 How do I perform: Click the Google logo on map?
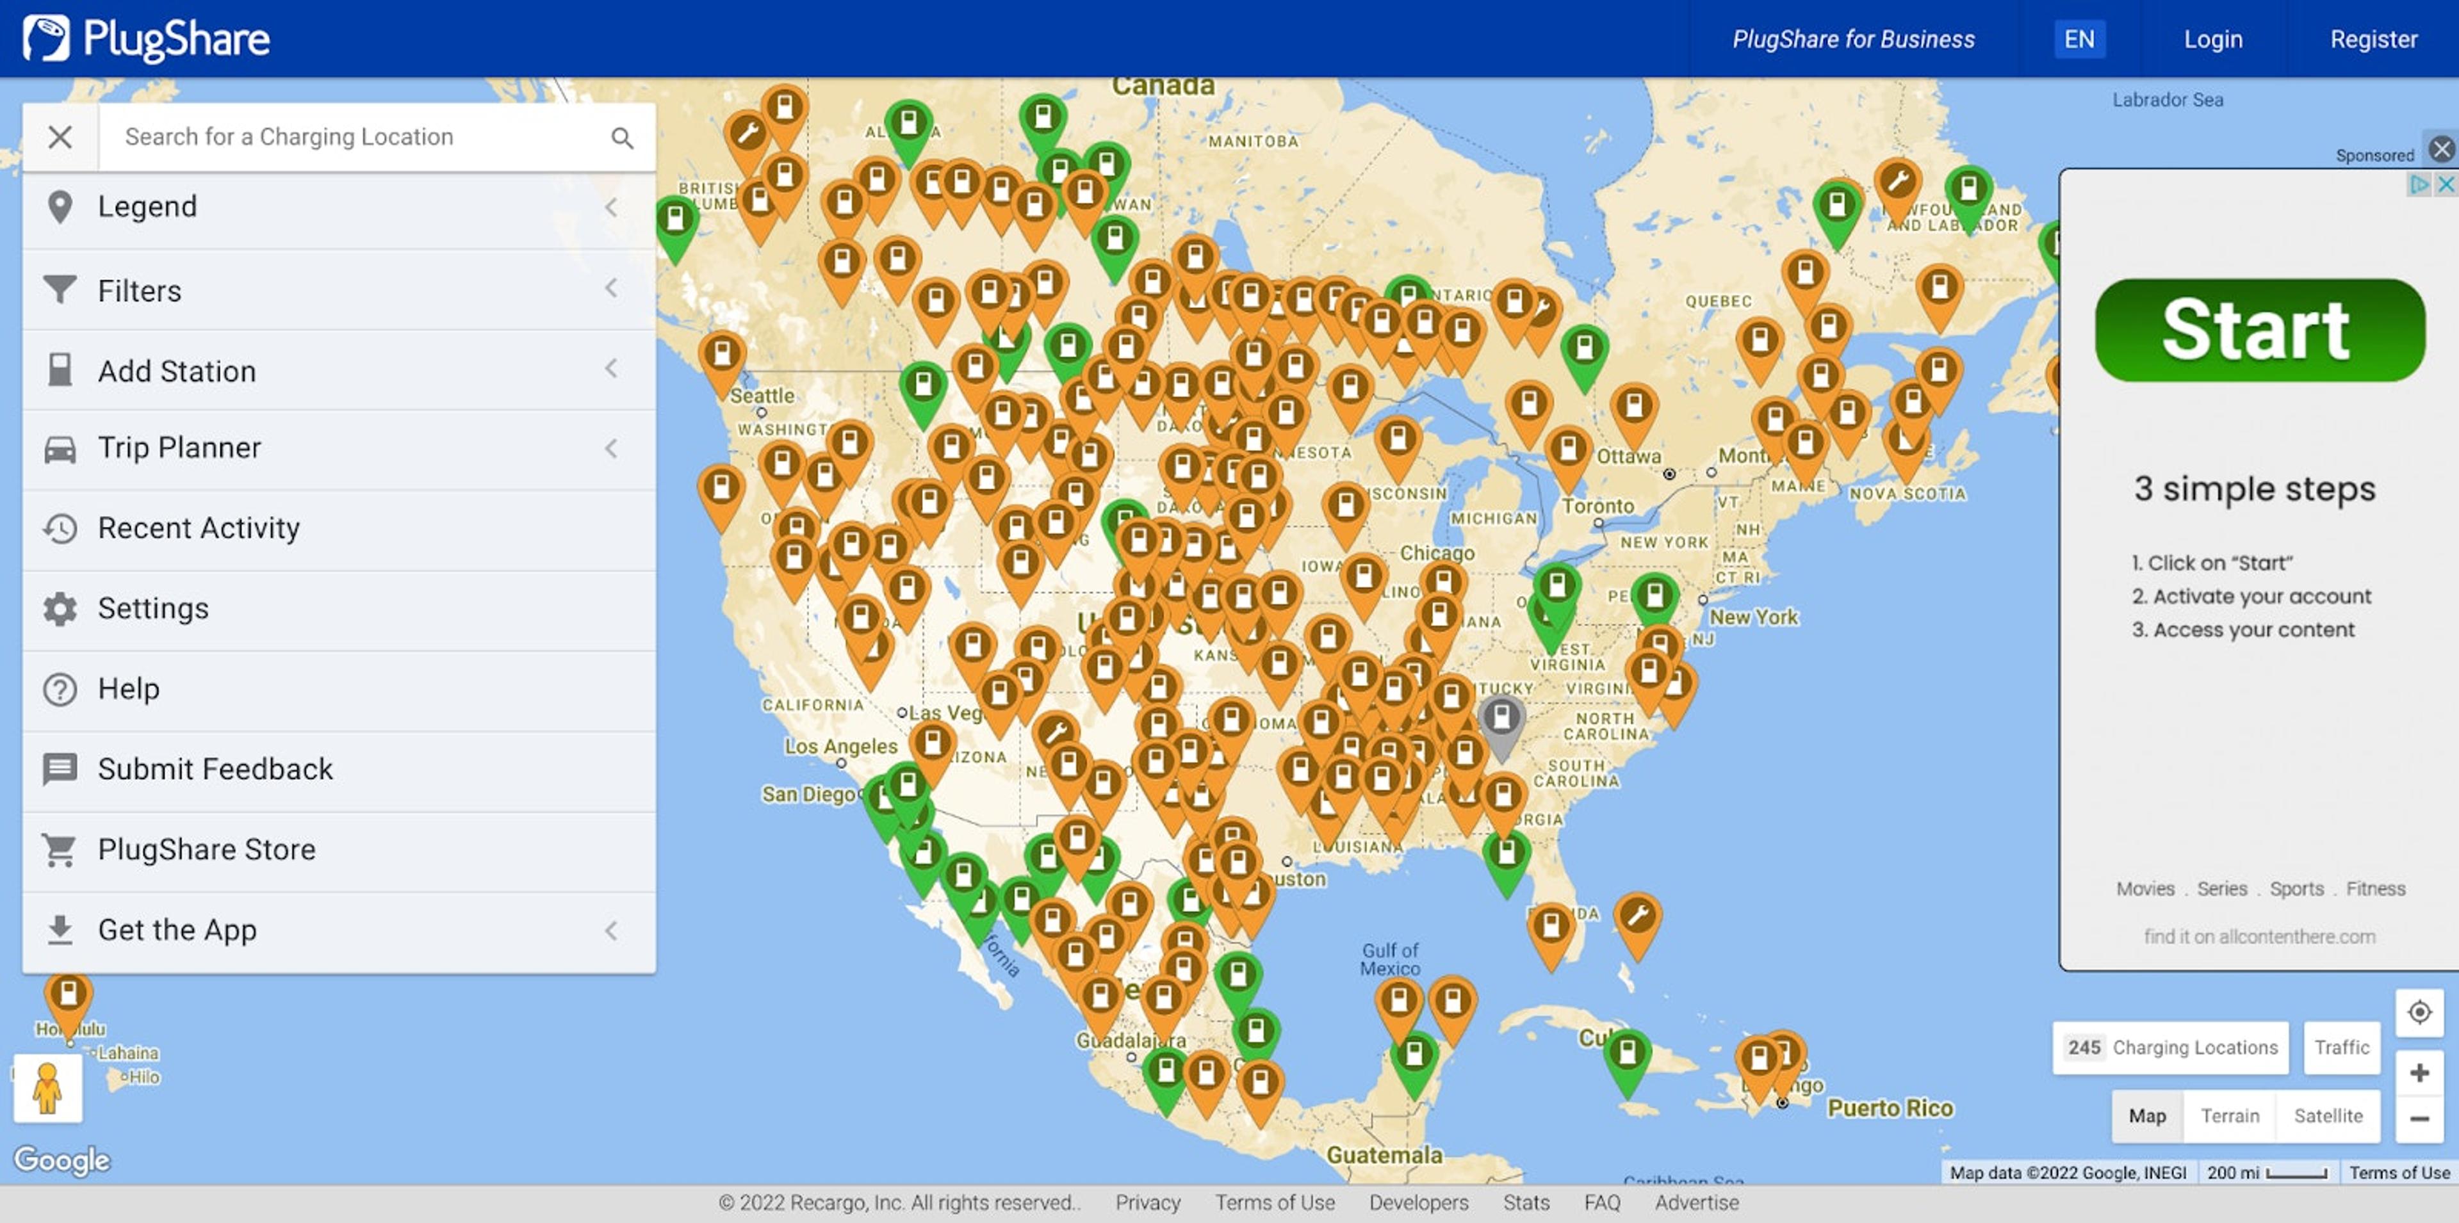pyautogui.click(x=62, y=1160)
